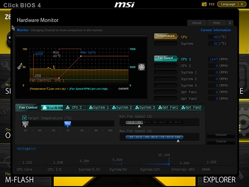249x187 pixels.
Task: Click the Max Fan Speed slider knob
Action: (178, 141)
